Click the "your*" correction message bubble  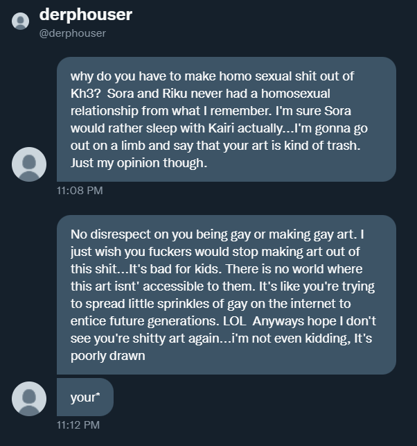85,397
